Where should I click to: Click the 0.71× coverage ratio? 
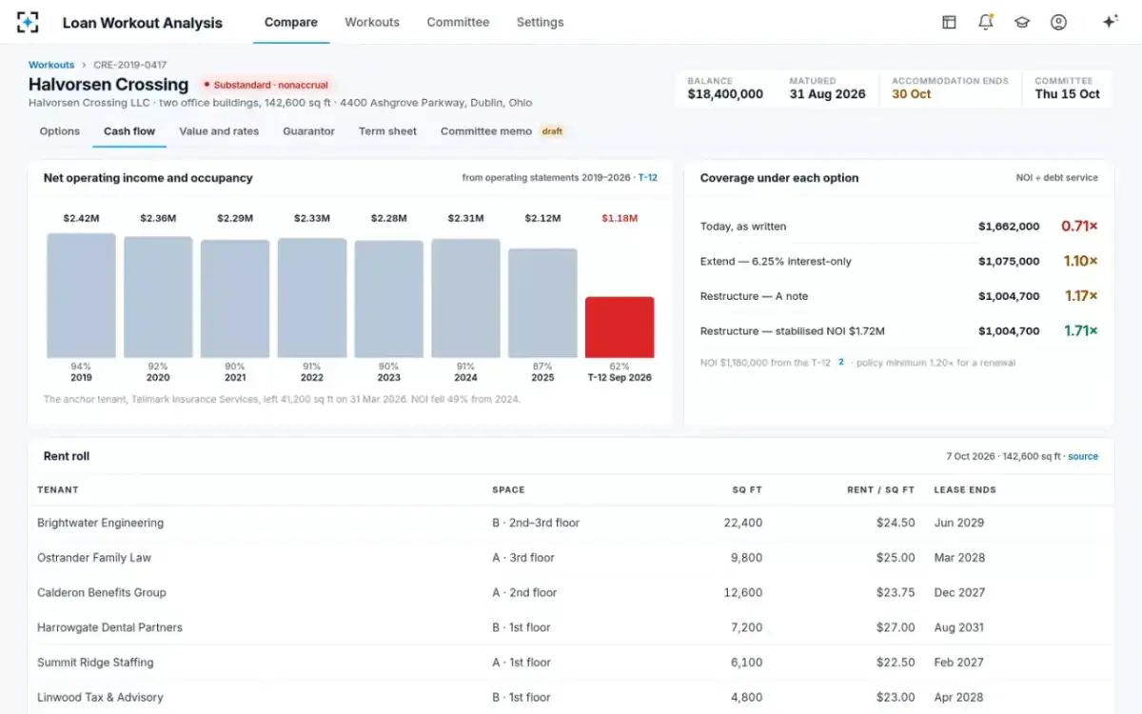pos(1079,227)
